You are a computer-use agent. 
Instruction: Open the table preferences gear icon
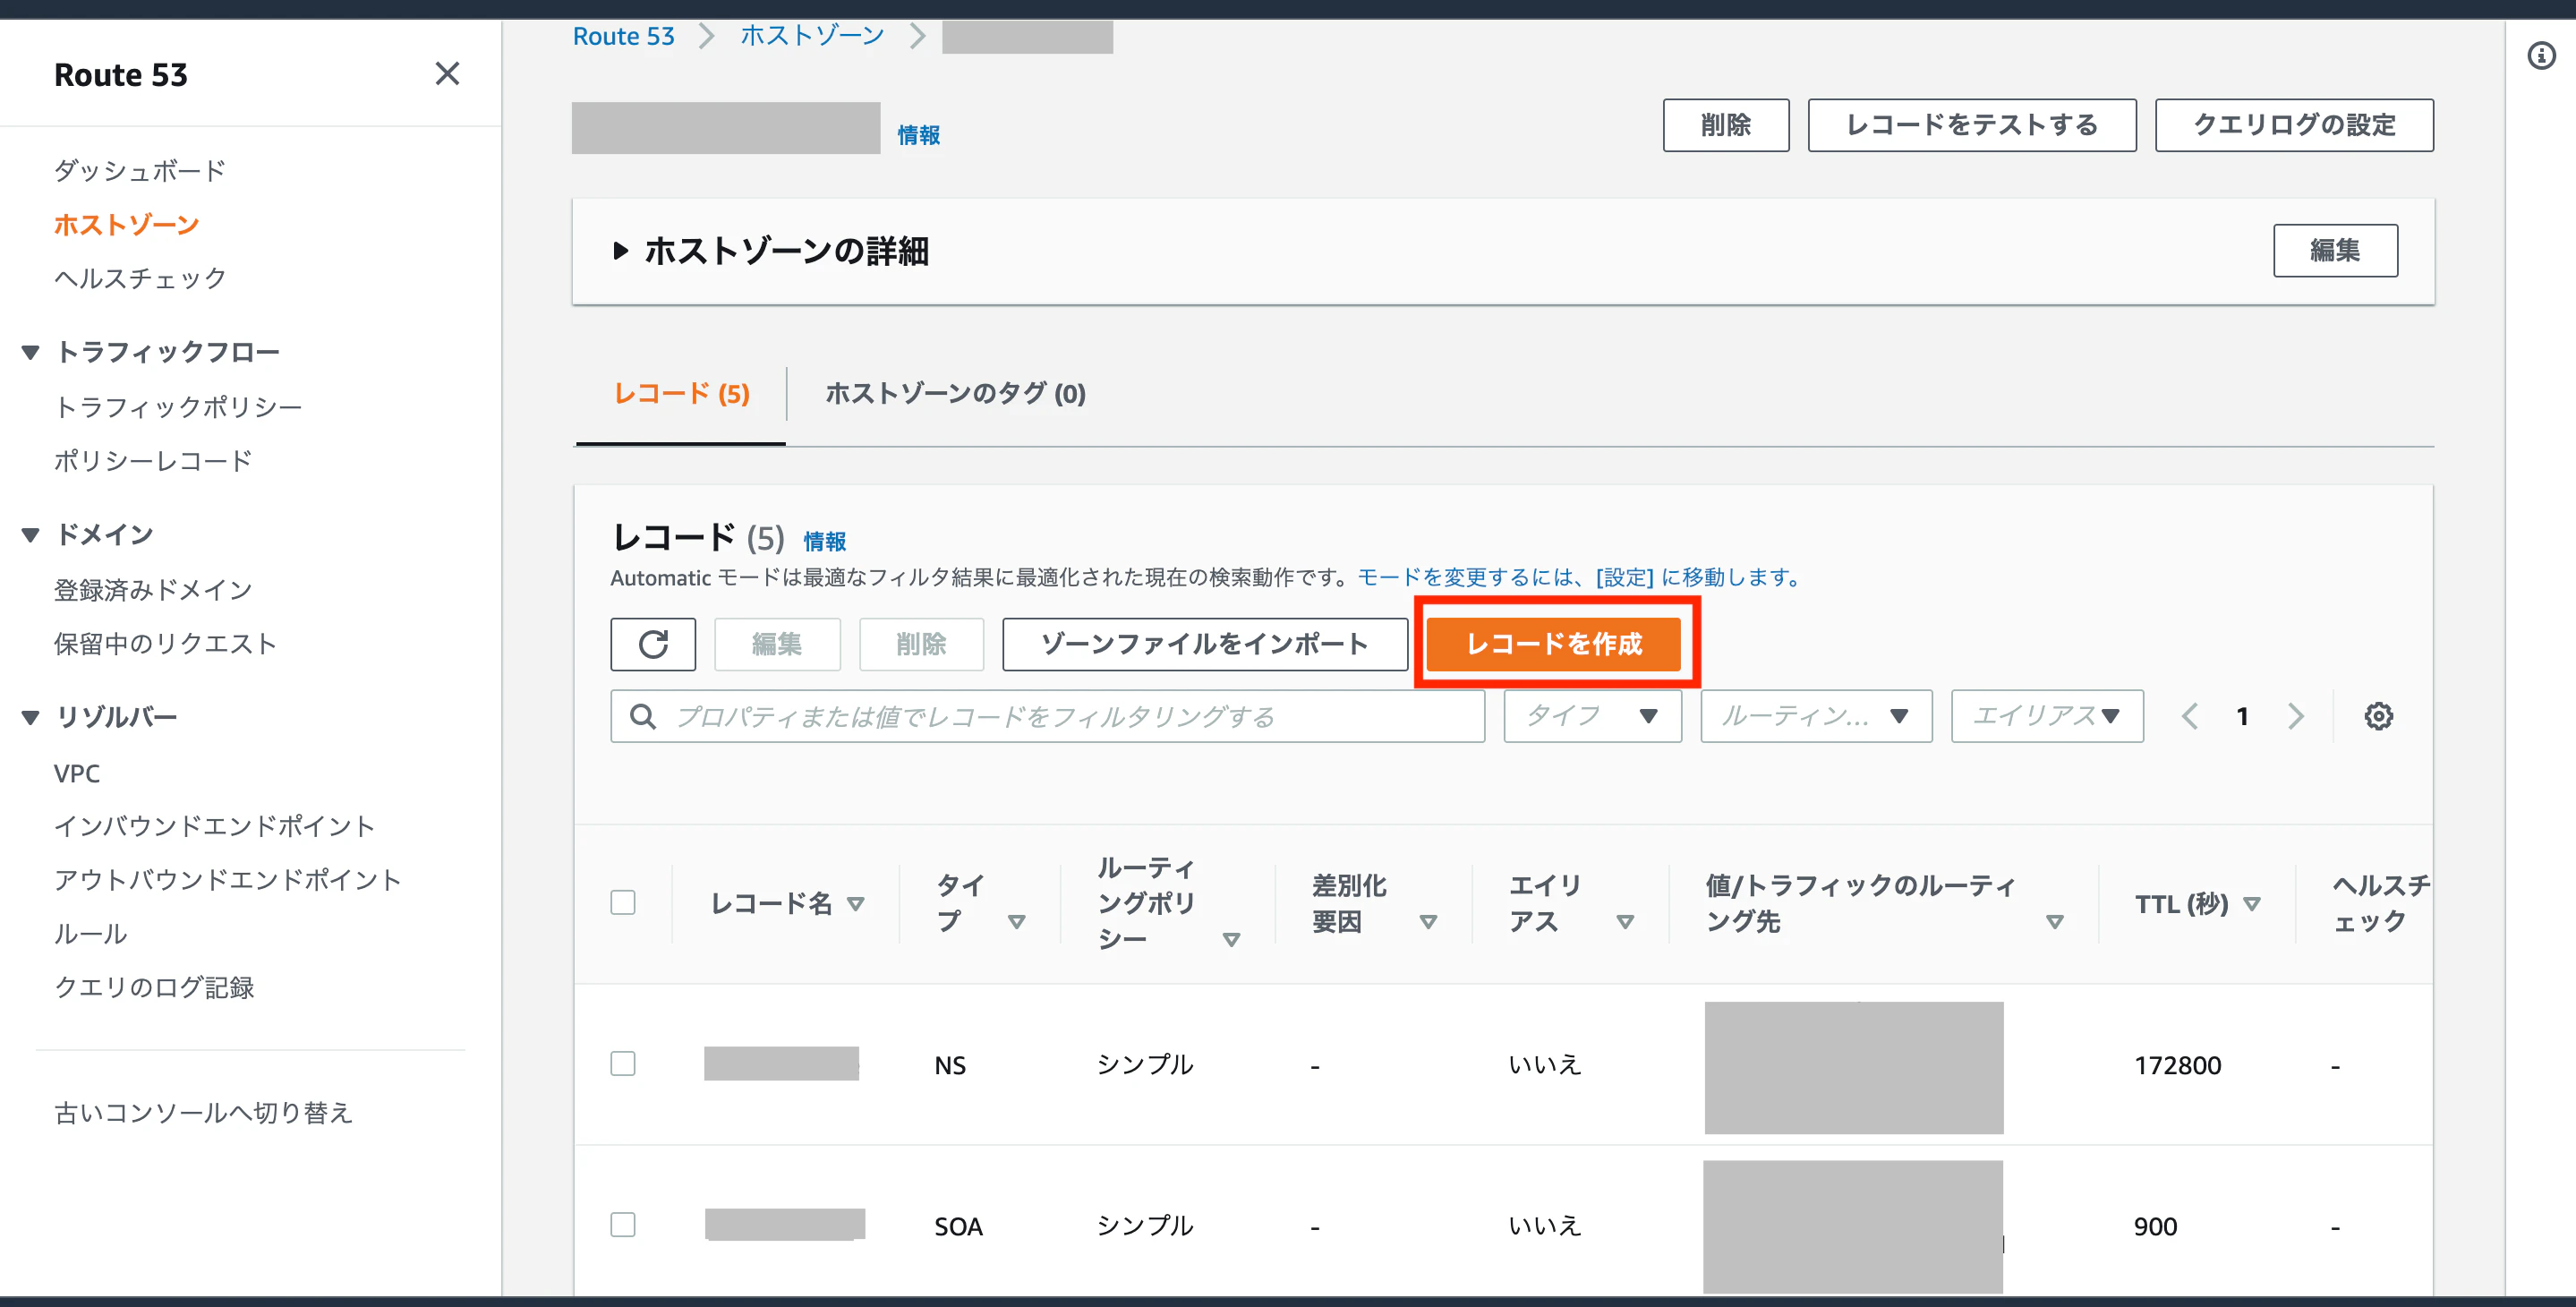[2379, 715]
